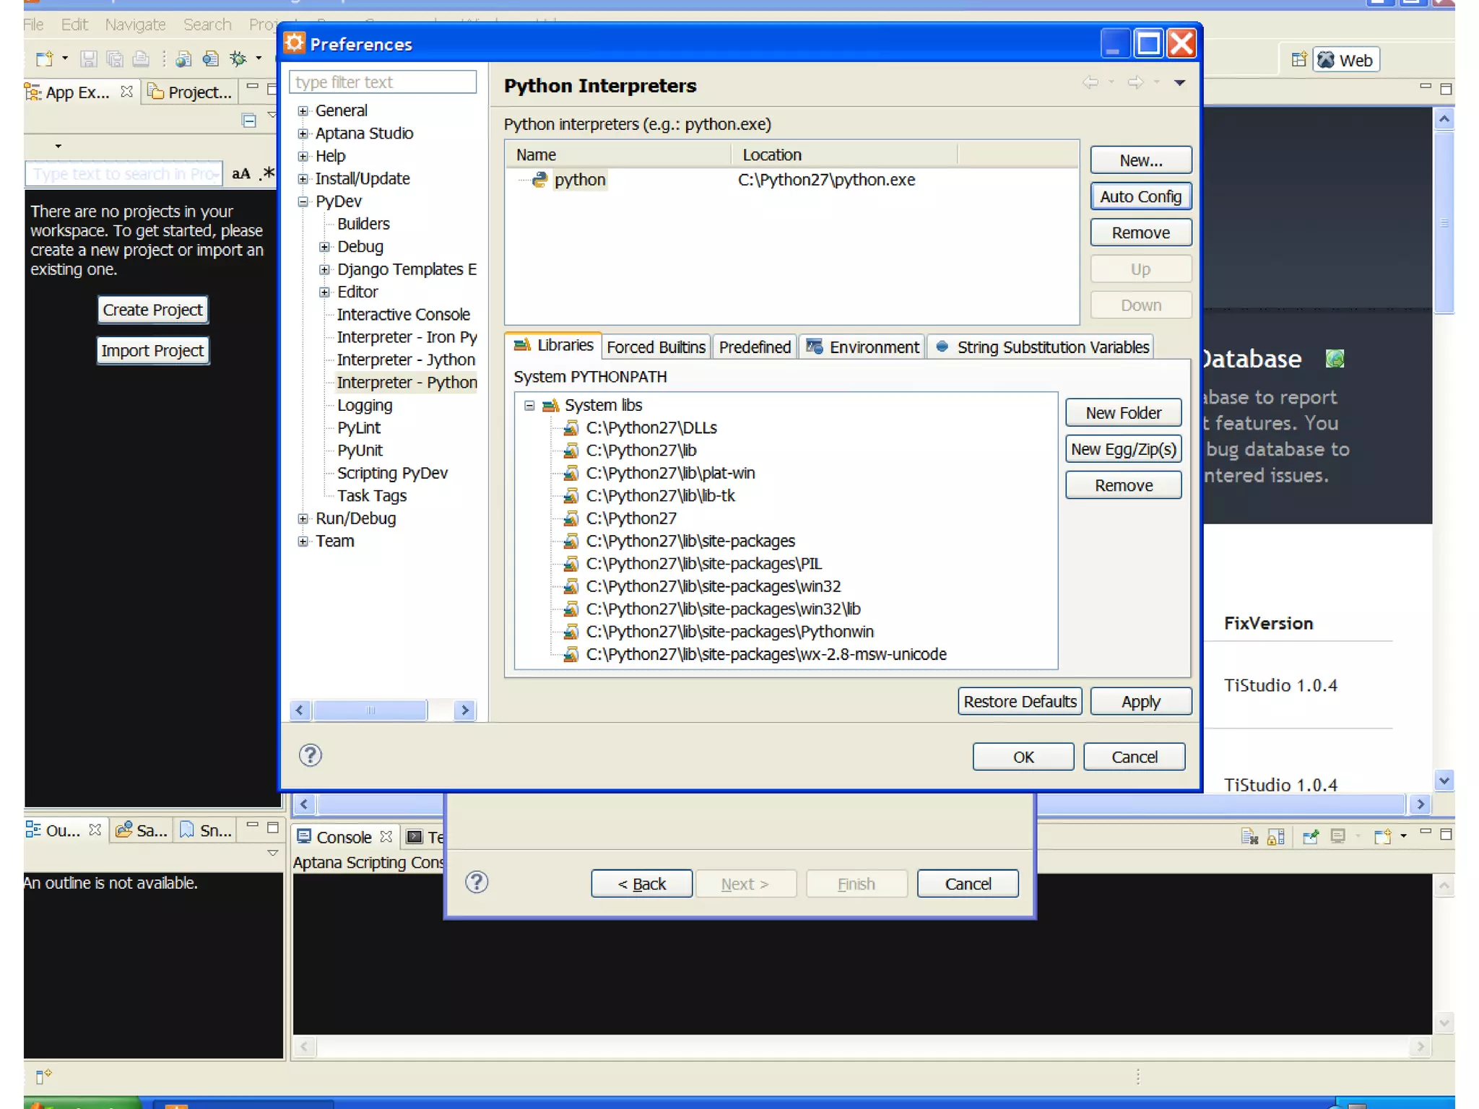Click the Save icon in main toolbar
Image resolution: width=1479 pixels, height=1109 pixels.
click(x=88, y=59)
